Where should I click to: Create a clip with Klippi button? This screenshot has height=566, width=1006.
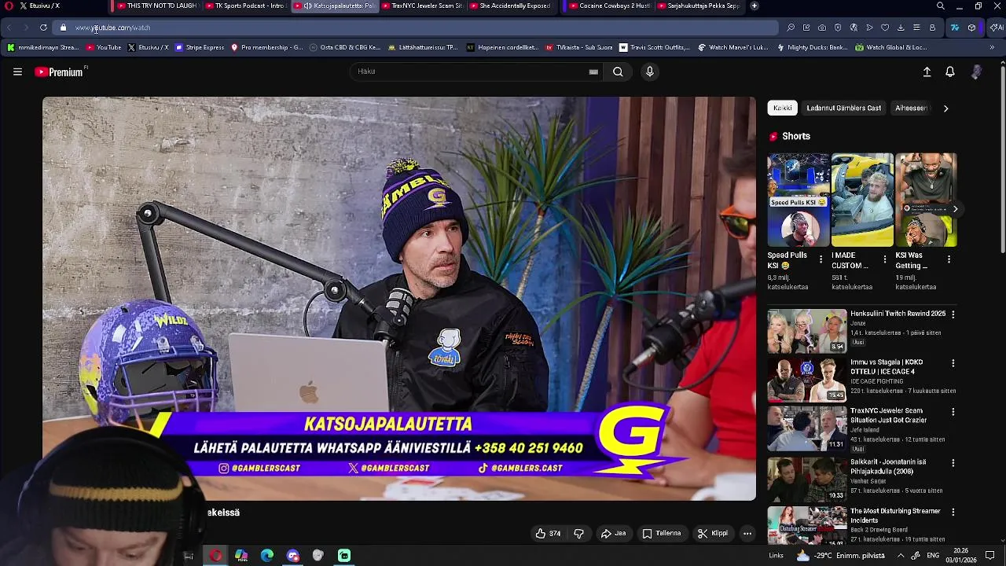(x=713, y=533)
